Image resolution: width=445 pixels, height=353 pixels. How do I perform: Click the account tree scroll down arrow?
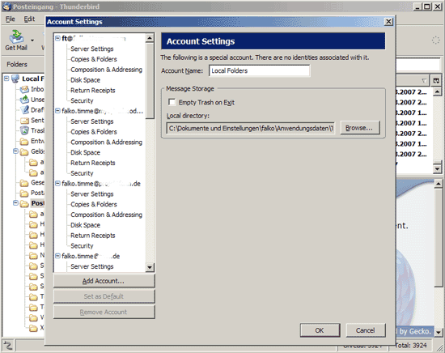[x=150, y=267]
